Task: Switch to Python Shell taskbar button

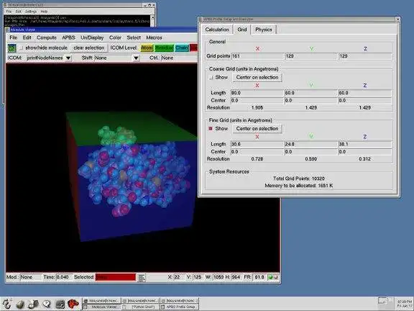Action: [141, 307]
